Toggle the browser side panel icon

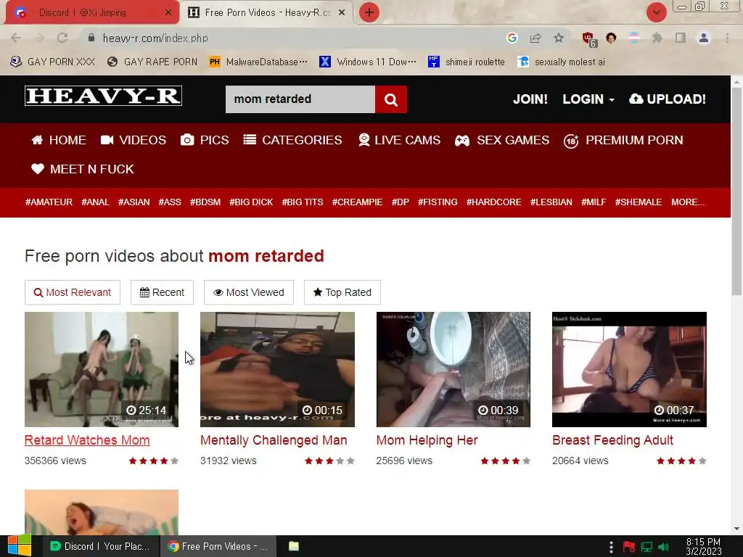tap(681, 38)
